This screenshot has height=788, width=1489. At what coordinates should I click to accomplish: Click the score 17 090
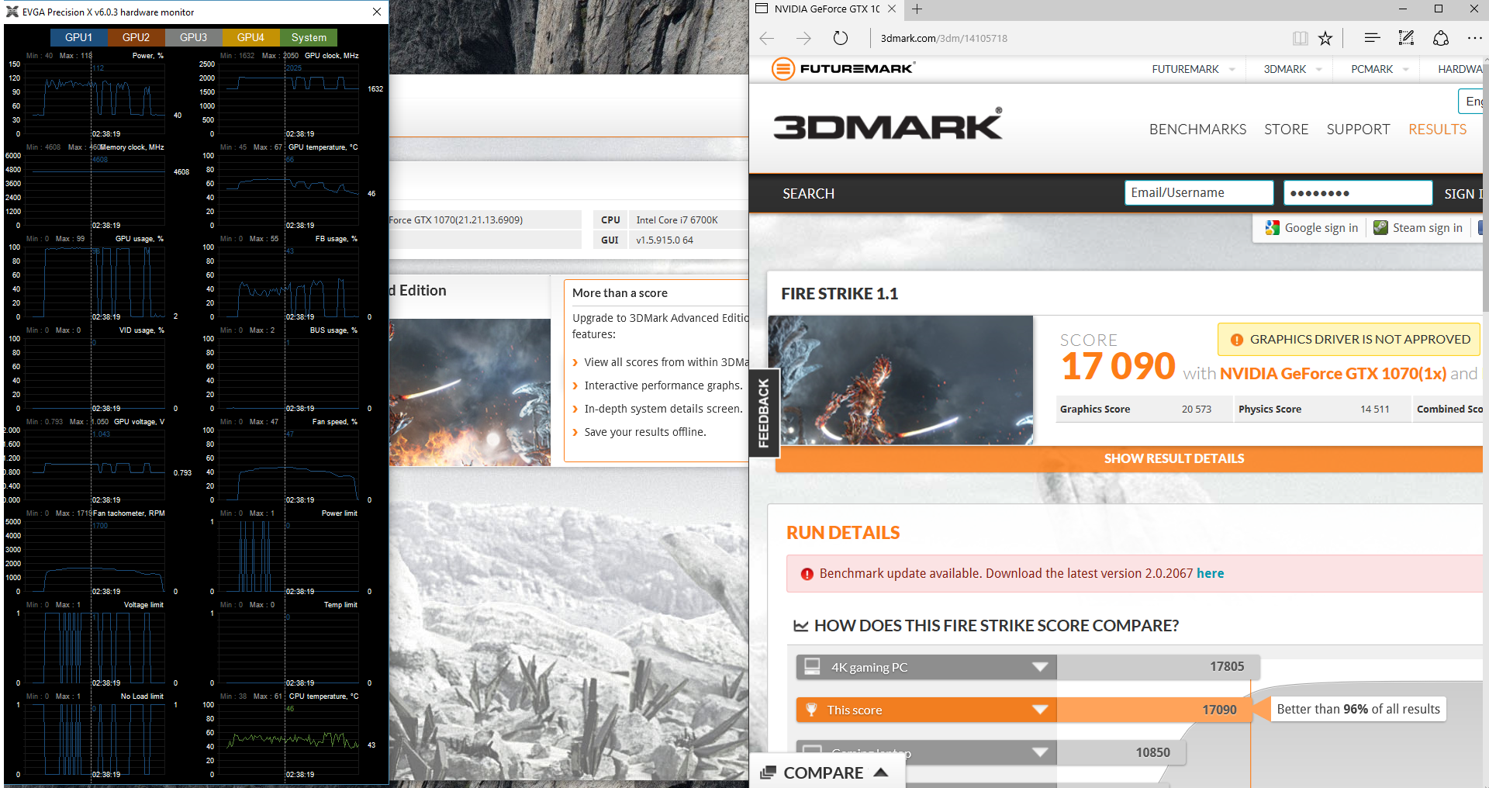coord(1118,366)
